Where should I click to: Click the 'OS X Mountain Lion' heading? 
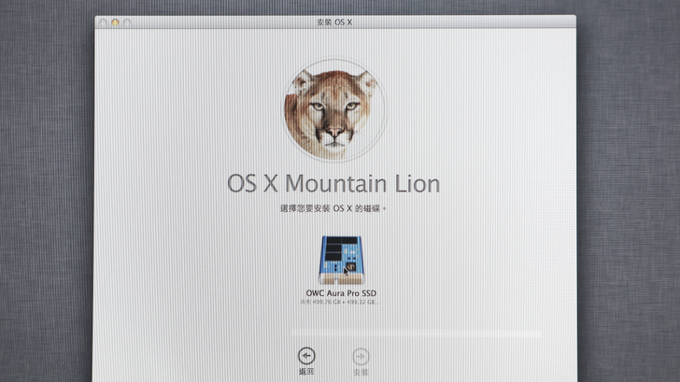[x=333, y=183]
